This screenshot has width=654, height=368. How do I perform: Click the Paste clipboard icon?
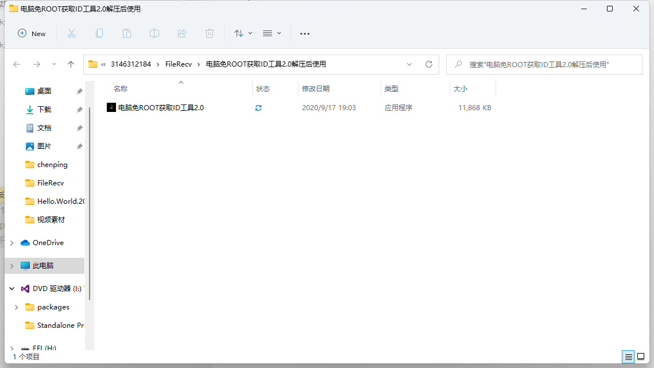tap(127, 33)
